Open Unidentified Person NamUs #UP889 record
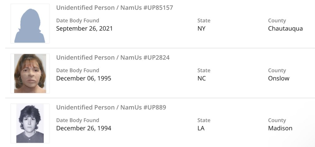 pyautogui.click(x=111, y=107)
